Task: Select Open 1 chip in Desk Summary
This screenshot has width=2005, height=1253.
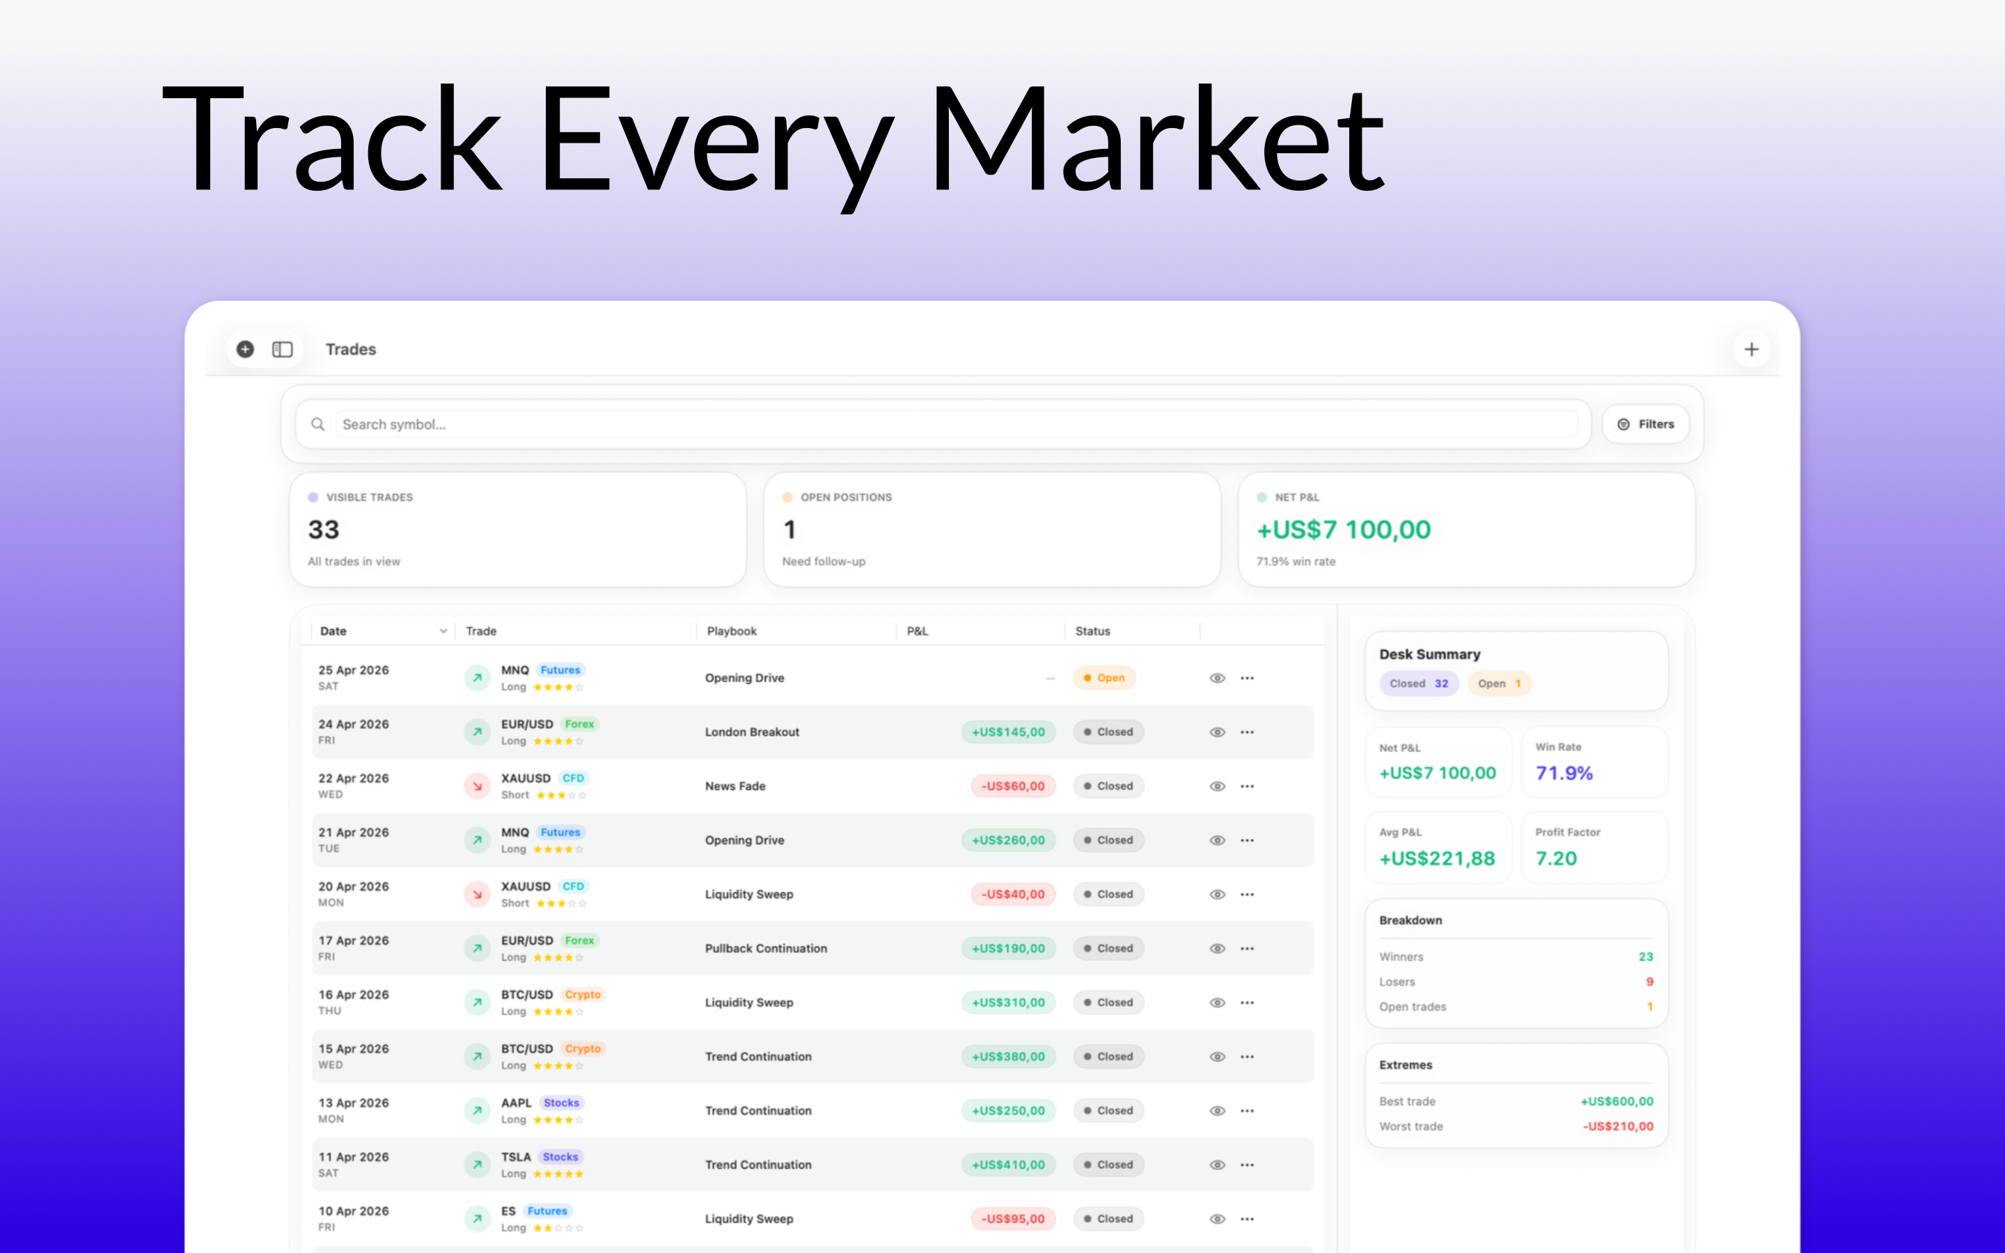Action: 1499,684
